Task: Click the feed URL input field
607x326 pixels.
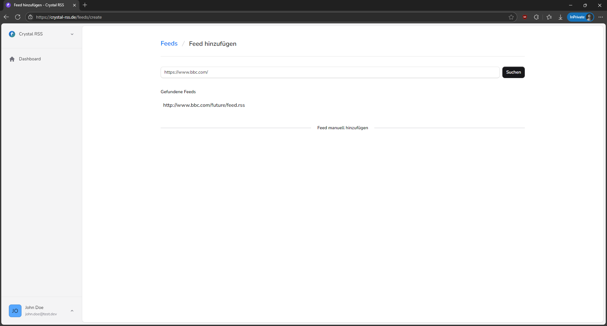Action: tap(330, 72)
